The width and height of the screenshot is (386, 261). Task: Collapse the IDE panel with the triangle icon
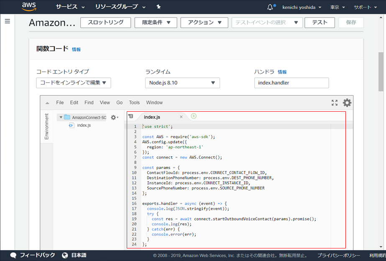[x=47, y=102]
